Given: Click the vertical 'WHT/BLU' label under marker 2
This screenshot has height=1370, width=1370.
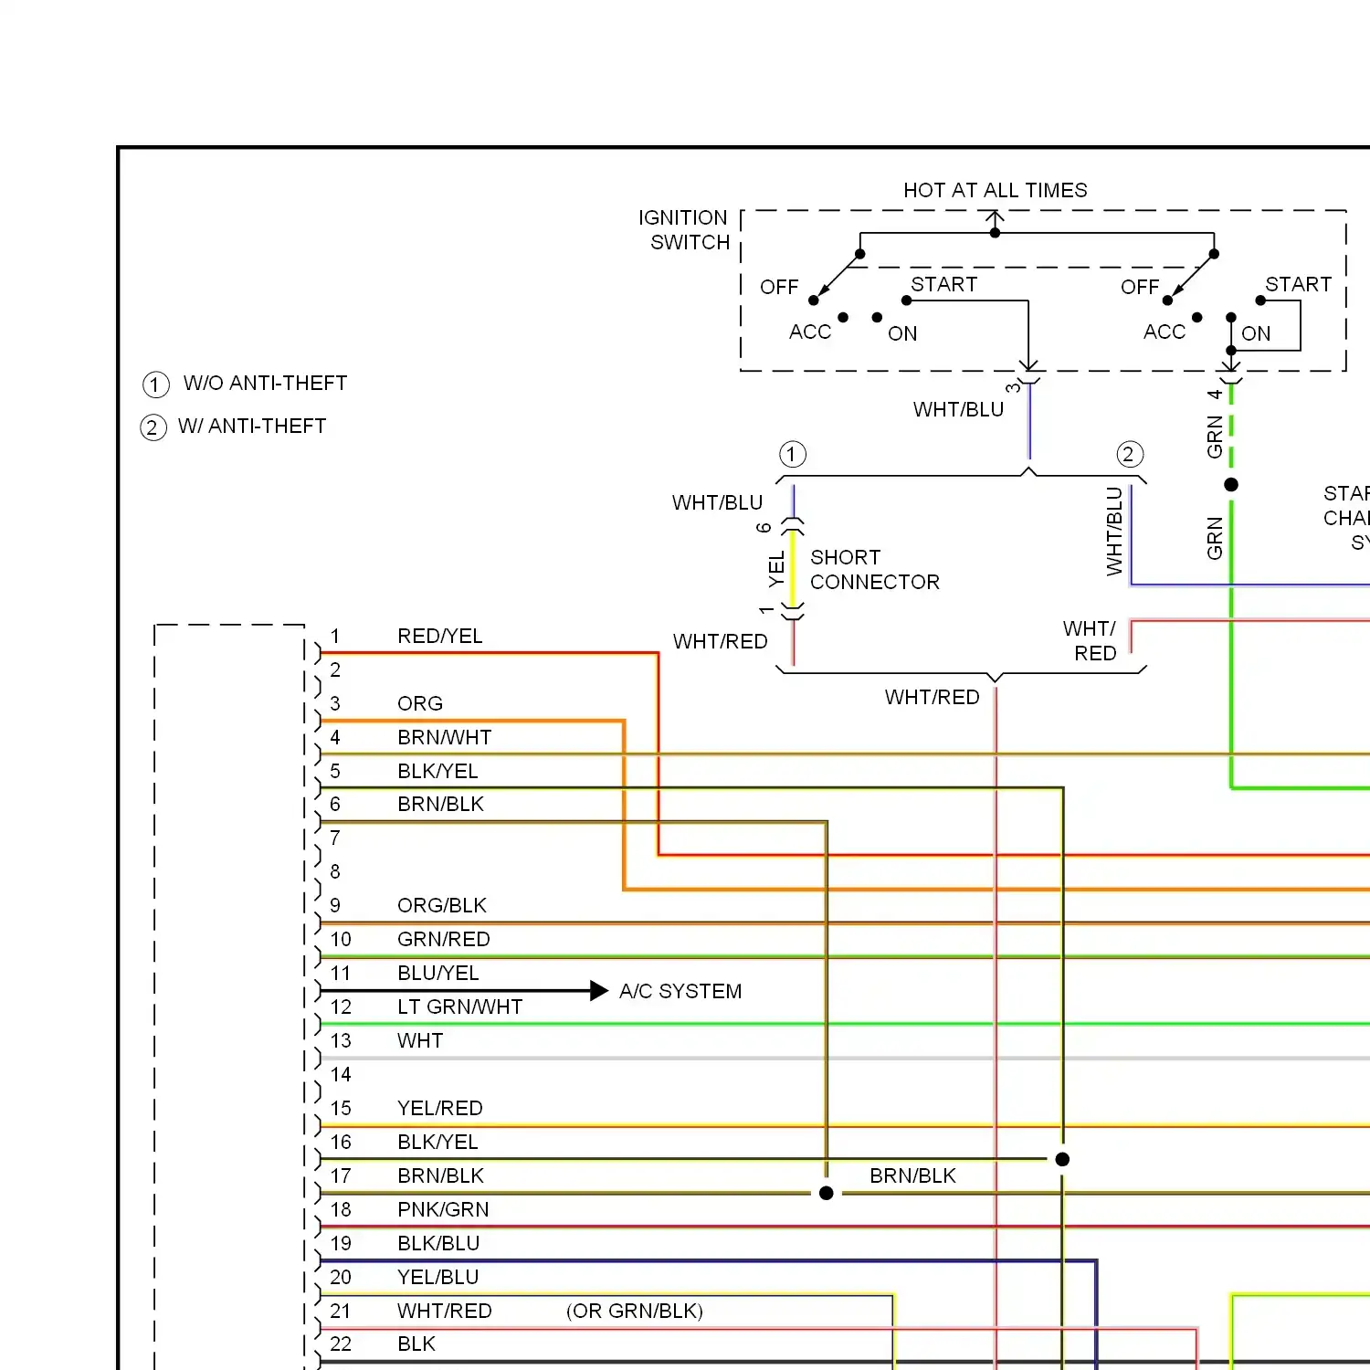Looking at the screenshot, I should [x=1114, y=532].
